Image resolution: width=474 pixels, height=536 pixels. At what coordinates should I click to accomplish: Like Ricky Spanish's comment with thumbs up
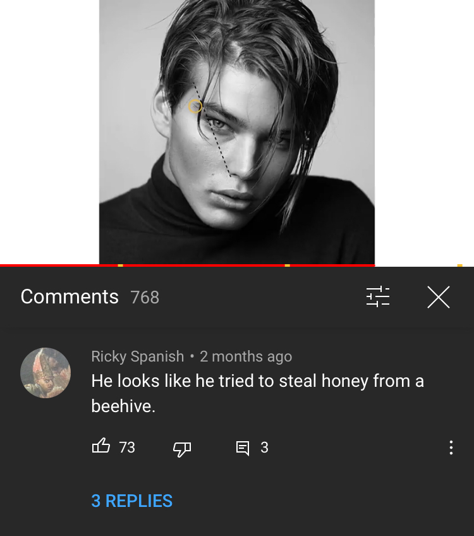101,446
